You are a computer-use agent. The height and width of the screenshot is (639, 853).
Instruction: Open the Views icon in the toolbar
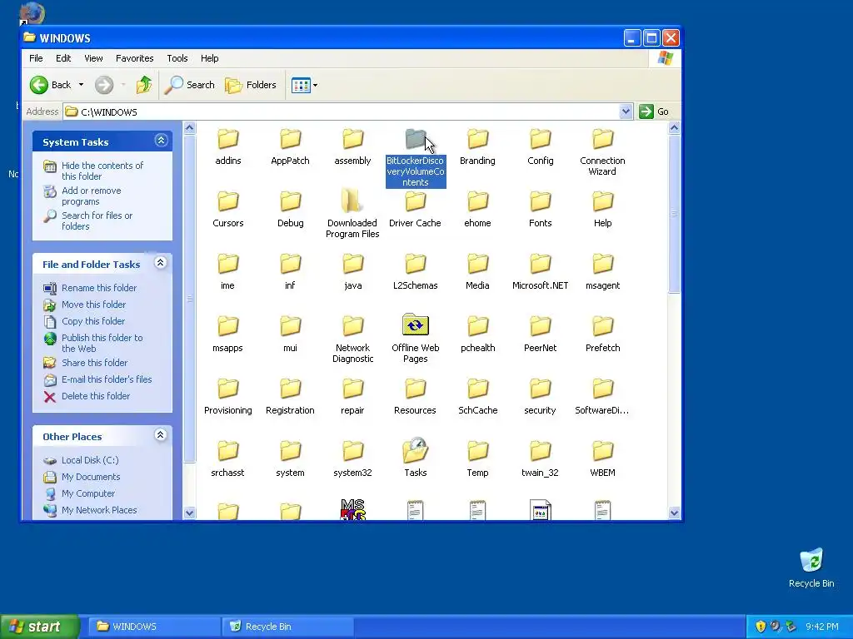pyautogui.click(x=300, y=85)
